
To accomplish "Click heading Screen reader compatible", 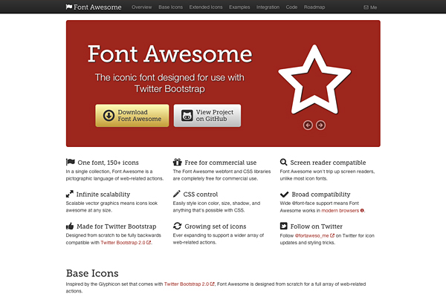I will tap(328, 163).
